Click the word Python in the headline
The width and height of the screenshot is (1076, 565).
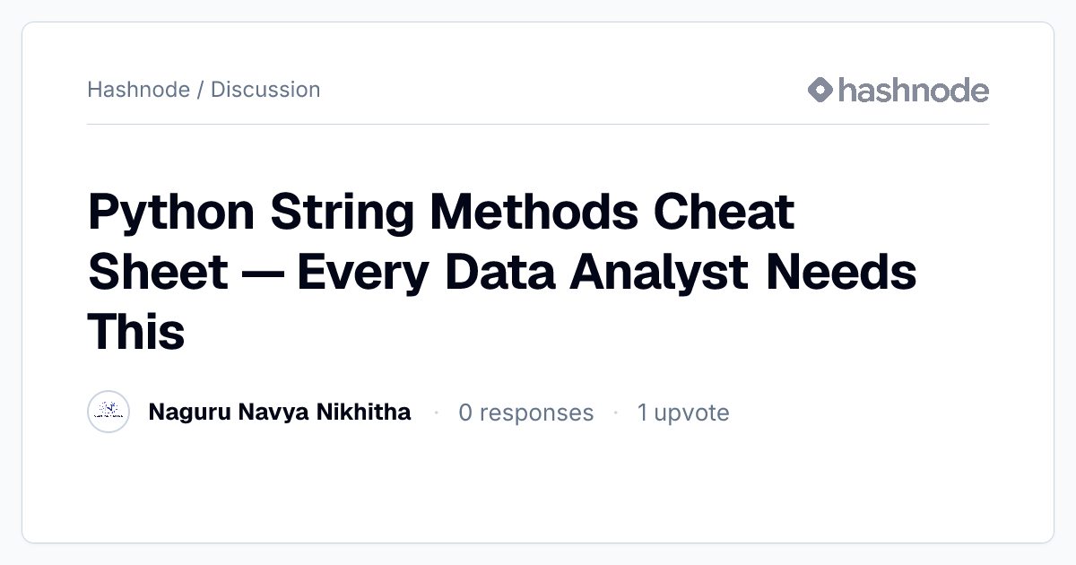(x=172, y=215)
